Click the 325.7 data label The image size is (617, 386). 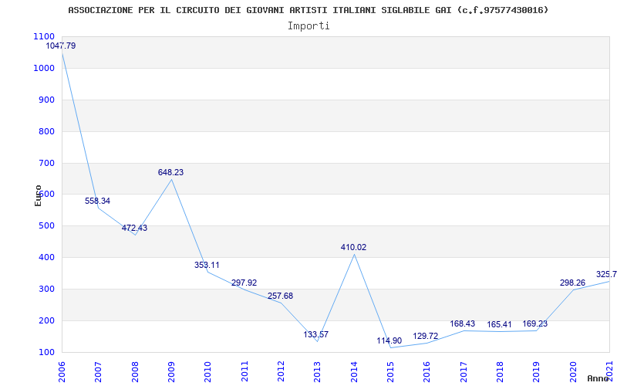(x=606, y=274)
